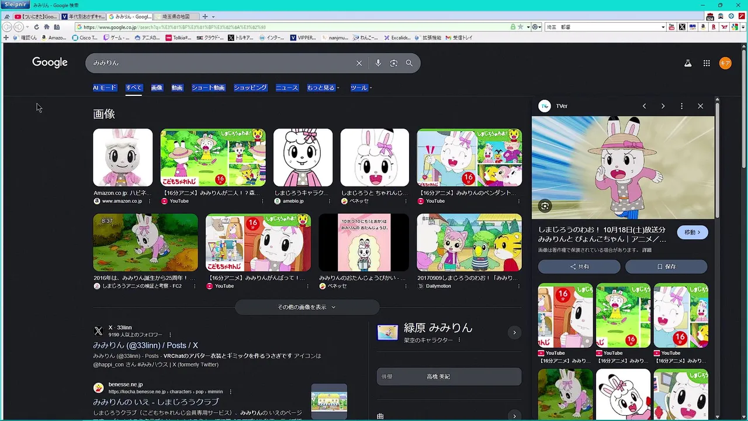This screenshot has height=421, width=748.
Task: Click X search engine icon in toolbar
Action: tap(682, 27)
